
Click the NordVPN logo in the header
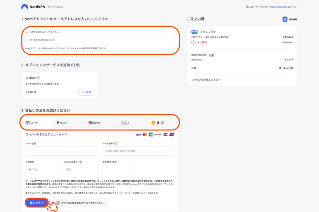tap(34, 7)
